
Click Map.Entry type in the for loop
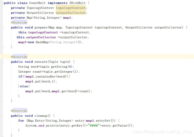[x=36, y=121]
